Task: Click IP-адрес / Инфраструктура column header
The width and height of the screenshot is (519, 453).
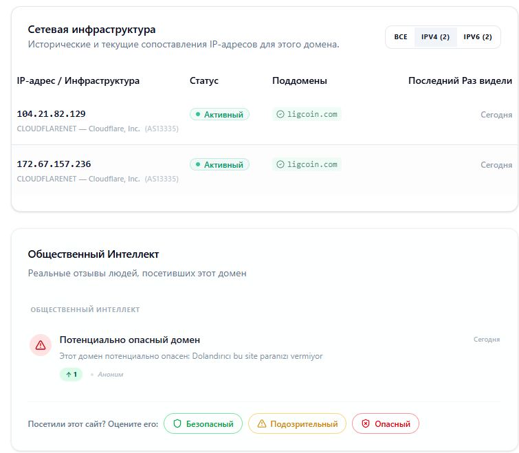Action: click(78, 80)
